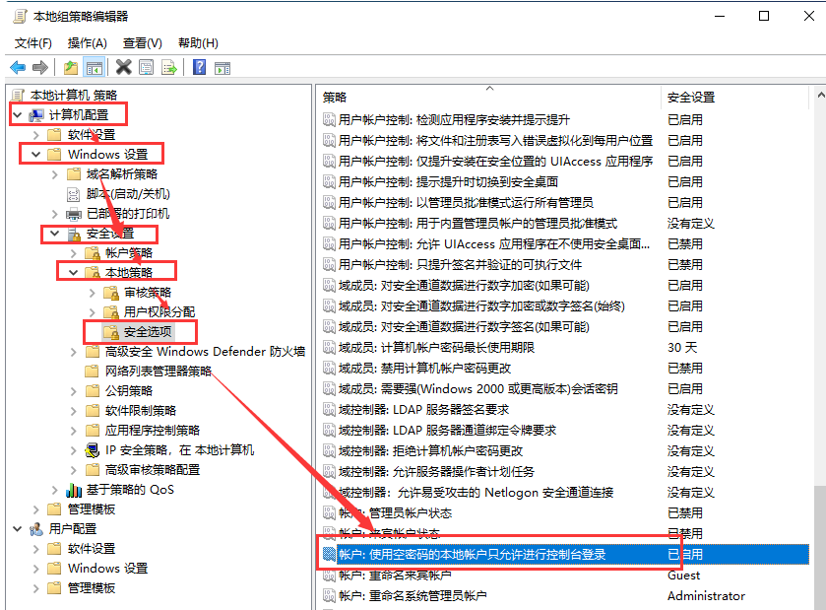This screenshot has height=610, width=826.
Task: Select the 帐户: 重命名系统管理员帐户 policy
Action: point(412,595)
